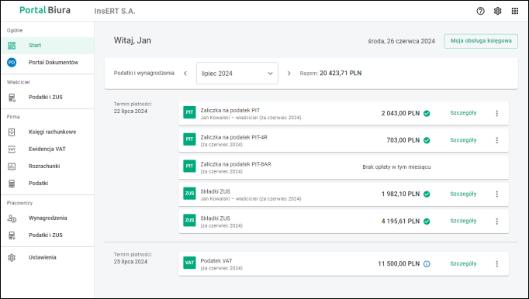The height and width of the screenshot is (299, 529).
Task: Open Ewidencja VAT in the sidebar
Action: [47, 149]
